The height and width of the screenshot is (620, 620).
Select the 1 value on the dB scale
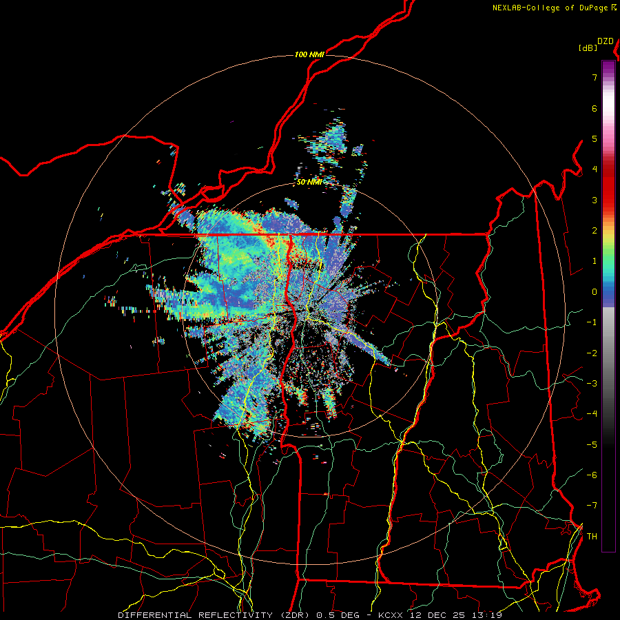coord(595,261)
